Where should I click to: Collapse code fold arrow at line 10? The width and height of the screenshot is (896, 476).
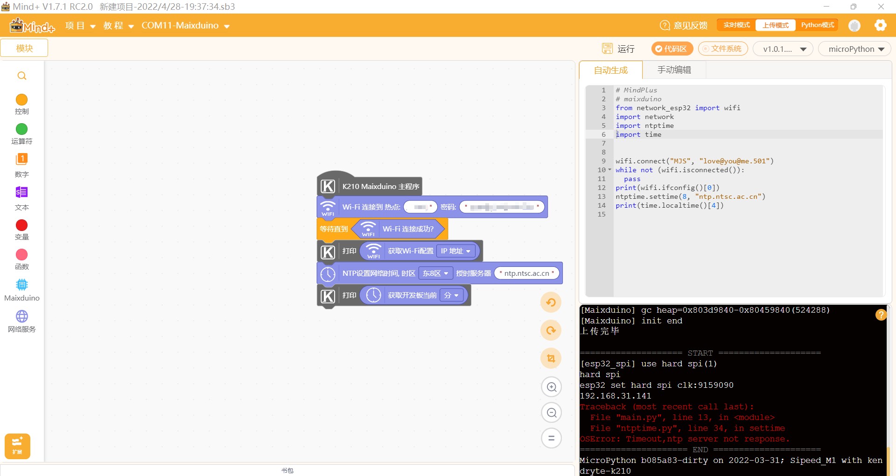click(609, 170)
